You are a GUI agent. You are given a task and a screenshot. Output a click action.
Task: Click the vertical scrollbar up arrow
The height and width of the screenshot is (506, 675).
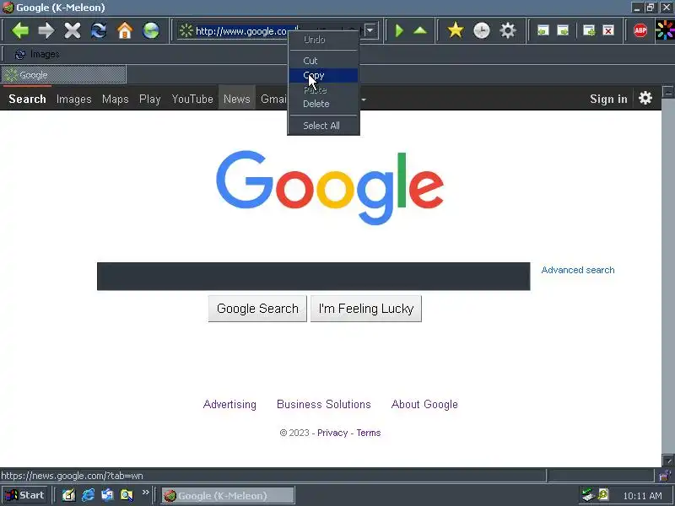668,92
